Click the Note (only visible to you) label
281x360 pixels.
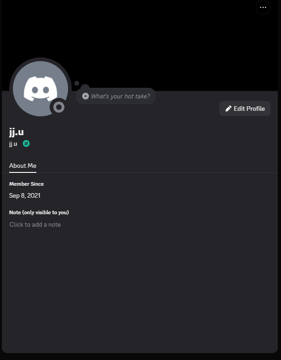[39, 212]
